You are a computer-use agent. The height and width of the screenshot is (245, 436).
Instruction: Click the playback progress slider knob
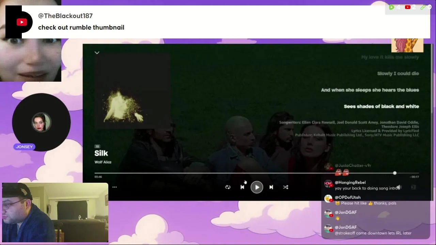coord(394,173)
